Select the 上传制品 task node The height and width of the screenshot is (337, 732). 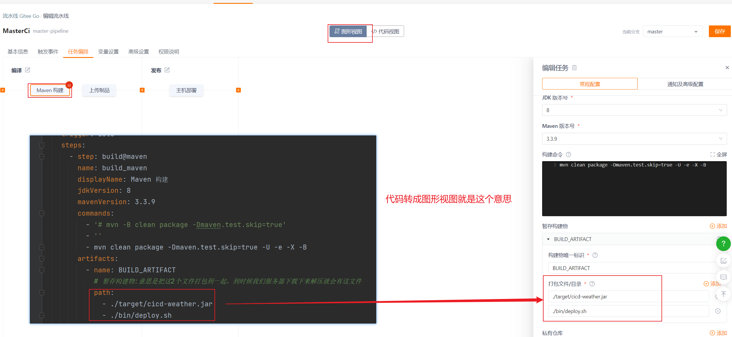pyautogui.click(x=99, y=90)
